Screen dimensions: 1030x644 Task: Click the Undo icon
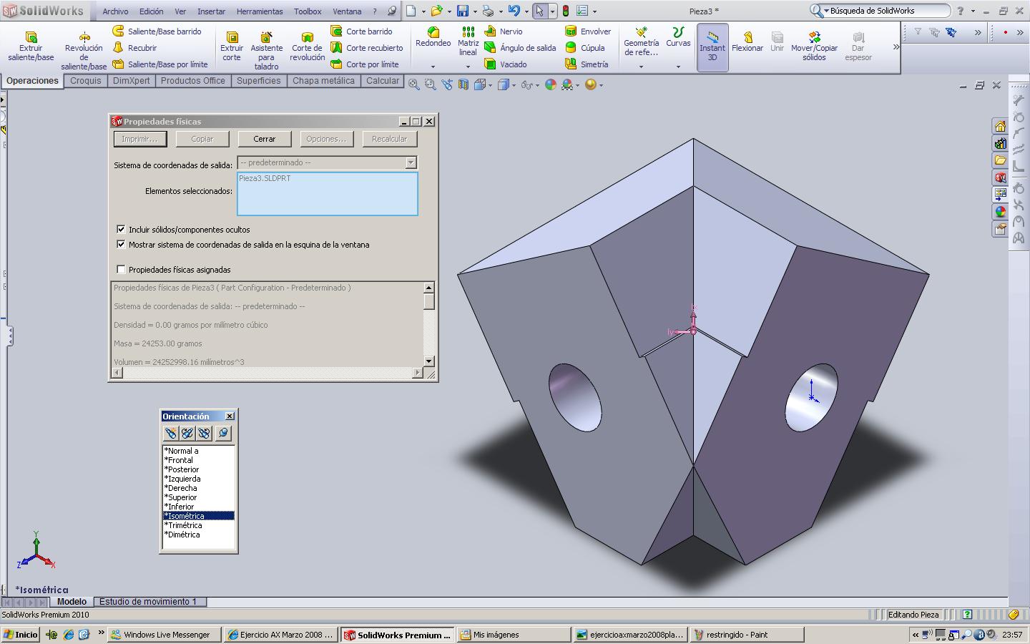click(x=513, y=11)
